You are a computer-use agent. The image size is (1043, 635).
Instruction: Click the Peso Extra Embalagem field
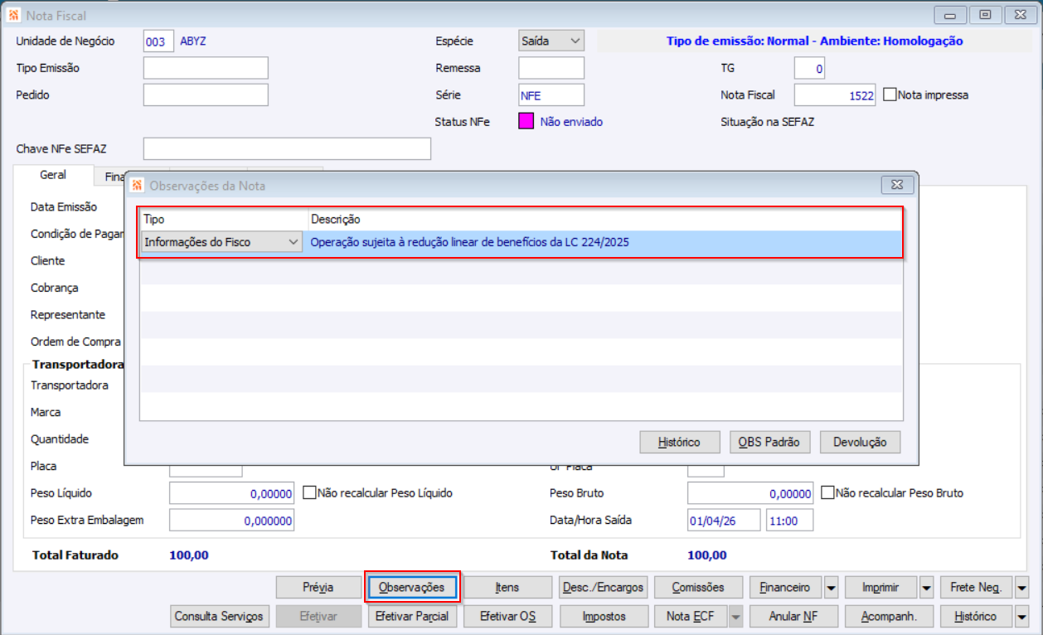pyautogui.click(x=231, y=520)
